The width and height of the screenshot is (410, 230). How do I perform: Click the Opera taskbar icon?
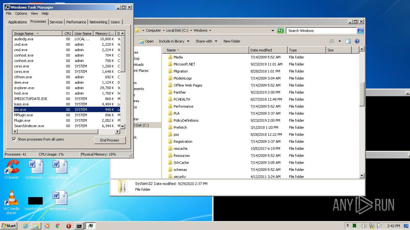point(69,226)
